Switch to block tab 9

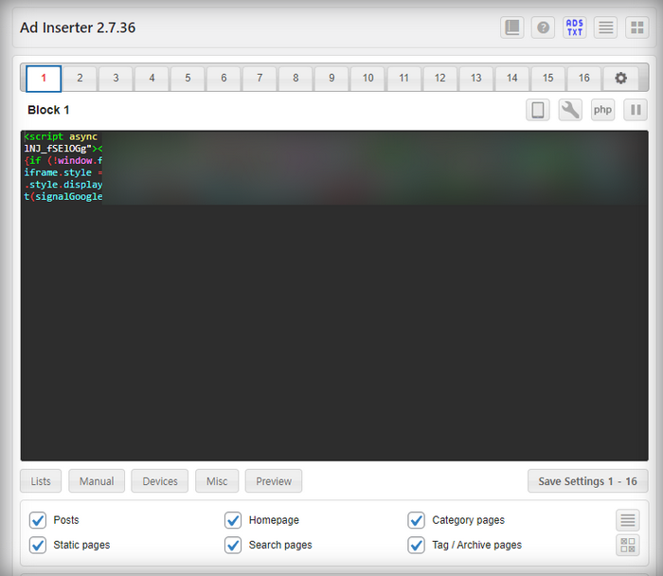coord(331,79)
